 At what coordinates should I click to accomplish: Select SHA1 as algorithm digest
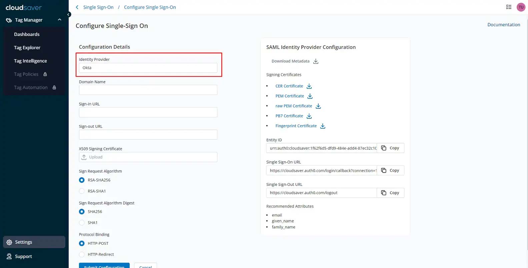(x=82, y=223)
